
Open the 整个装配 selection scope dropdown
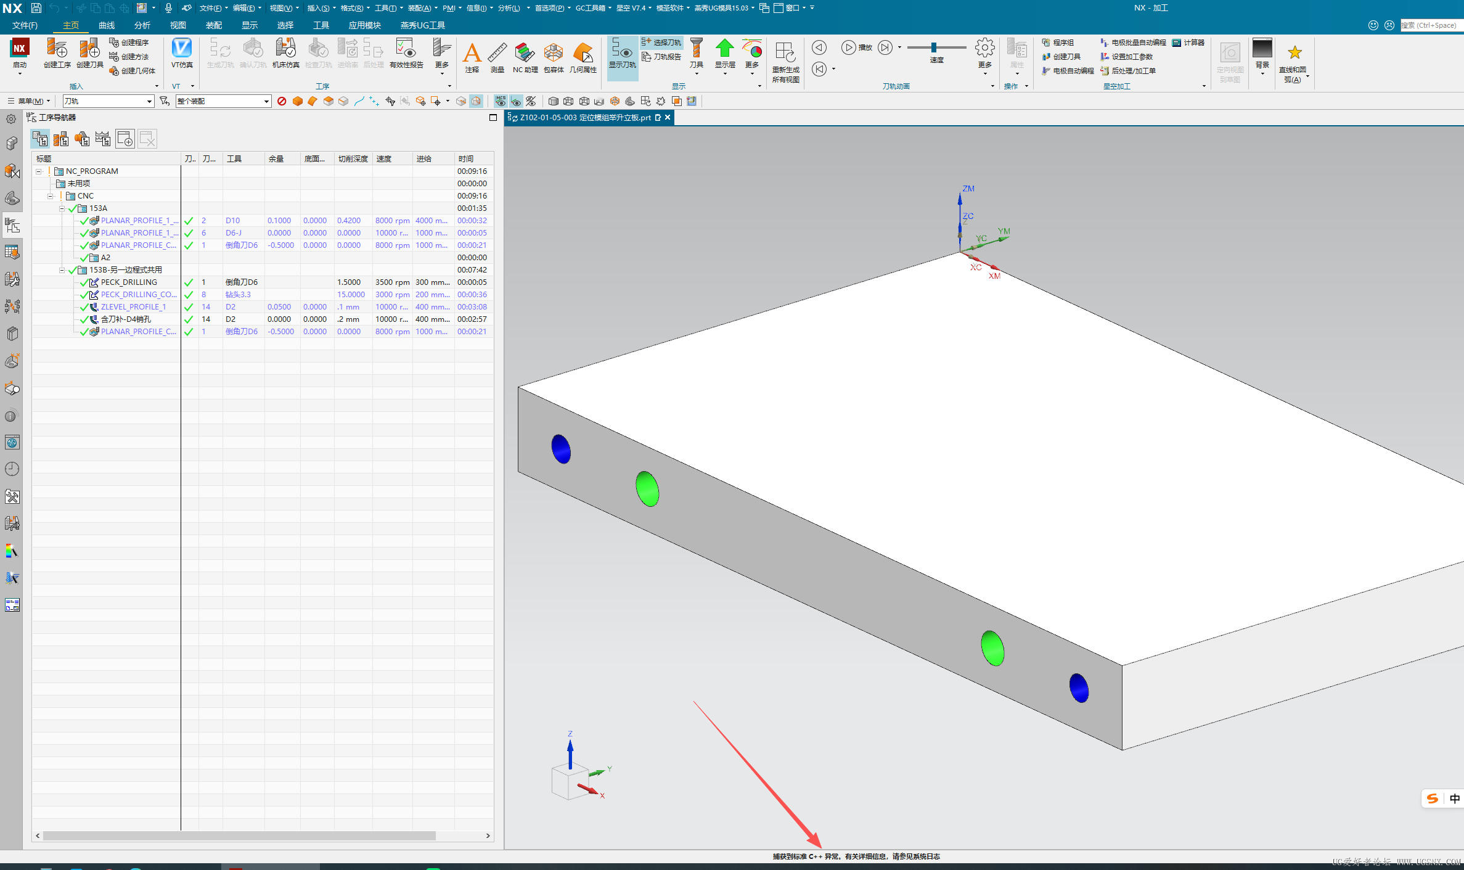(266, 101)
